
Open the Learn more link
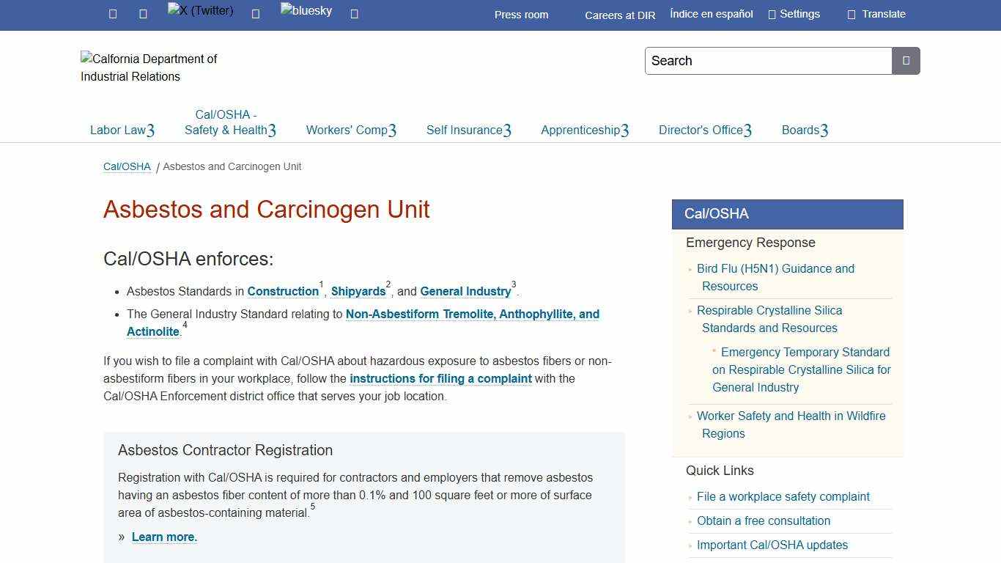pyautogui.click(x=164, y=537)
